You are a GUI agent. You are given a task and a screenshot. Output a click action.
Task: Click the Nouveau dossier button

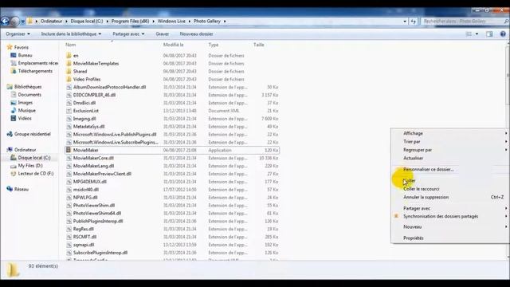point(197,33)
